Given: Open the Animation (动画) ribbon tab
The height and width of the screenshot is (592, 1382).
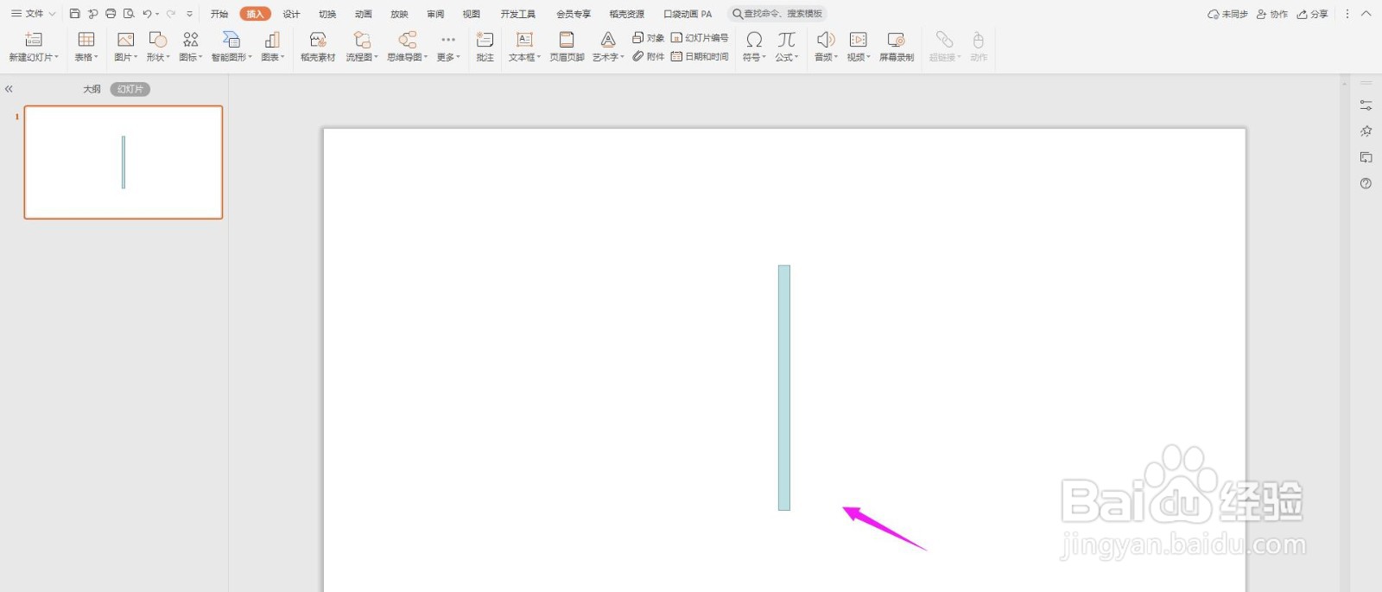Looking at the screenshot, I should (363, 14).
